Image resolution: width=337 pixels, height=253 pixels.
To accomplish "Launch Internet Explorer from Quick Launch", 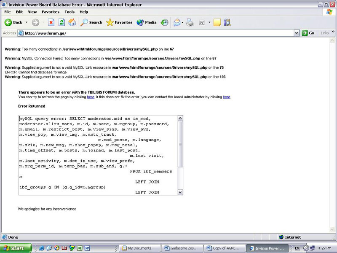I will 42,248.
